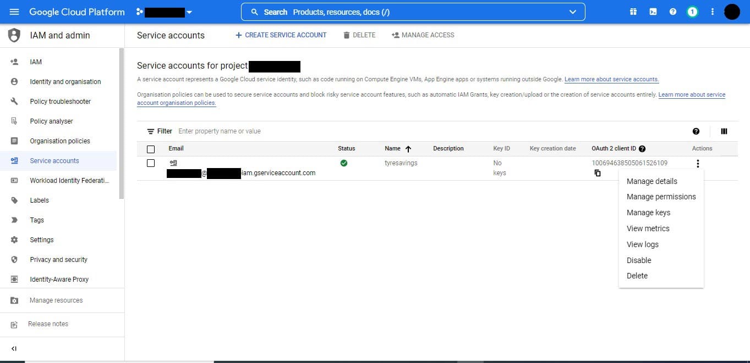Open the project selector dropdown
The image size is (750, 363).
tap(165, 12)
